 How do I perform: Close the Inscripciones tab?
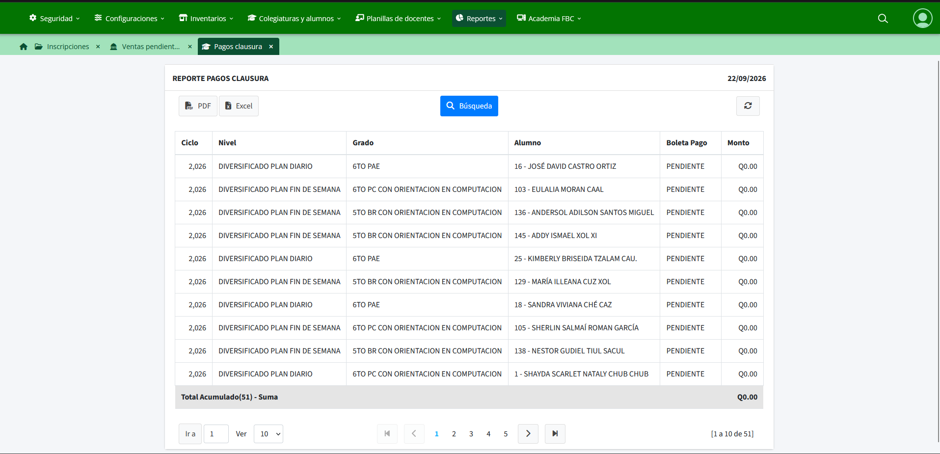point(98,47)
